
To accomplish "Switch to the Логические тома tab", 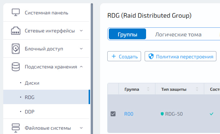I will point(178,34).
